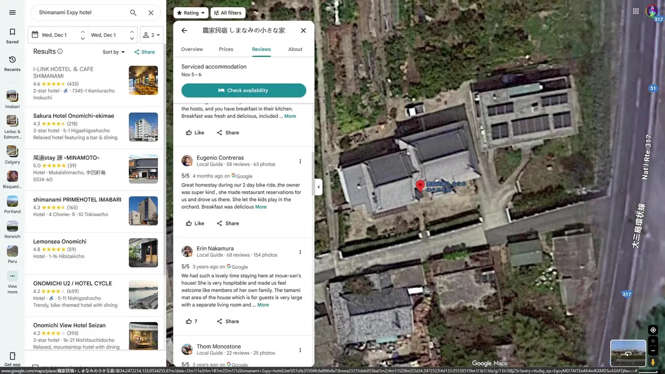Open All filters panel
This screenshot has height=374, width=665.
click(229, 13)
